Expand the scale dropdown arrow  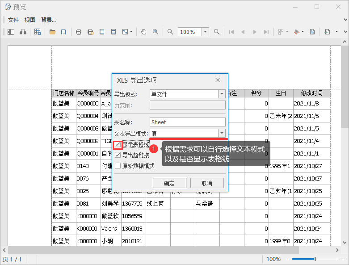pos(131,32)
